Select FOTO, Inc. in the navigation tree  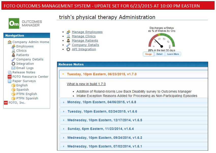(17, 103)
